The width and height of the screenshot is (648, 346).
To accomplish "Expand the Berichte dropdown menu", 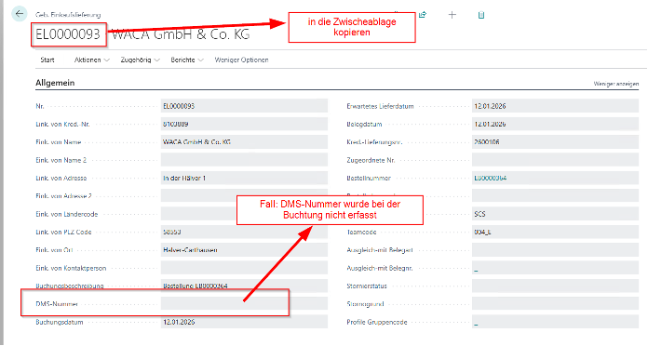I will [x=187, y=60].
